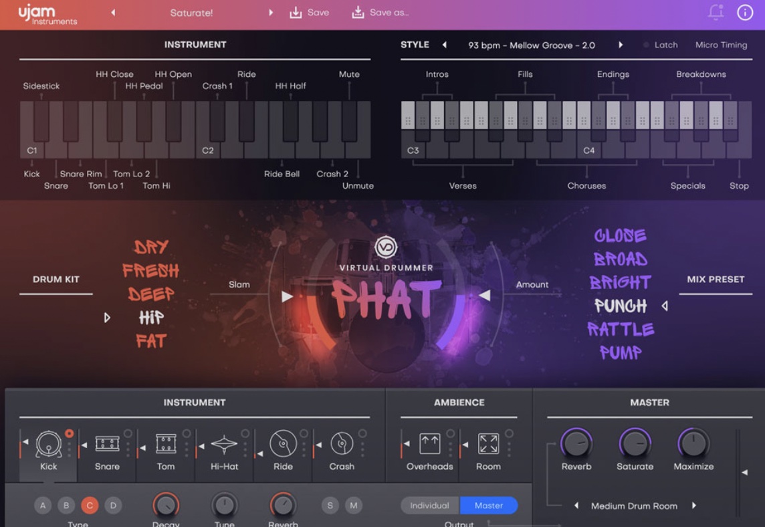The height and width of the screenshot is (527, 765).
Task: Select the BROAD mix preset
Action: 621,259
